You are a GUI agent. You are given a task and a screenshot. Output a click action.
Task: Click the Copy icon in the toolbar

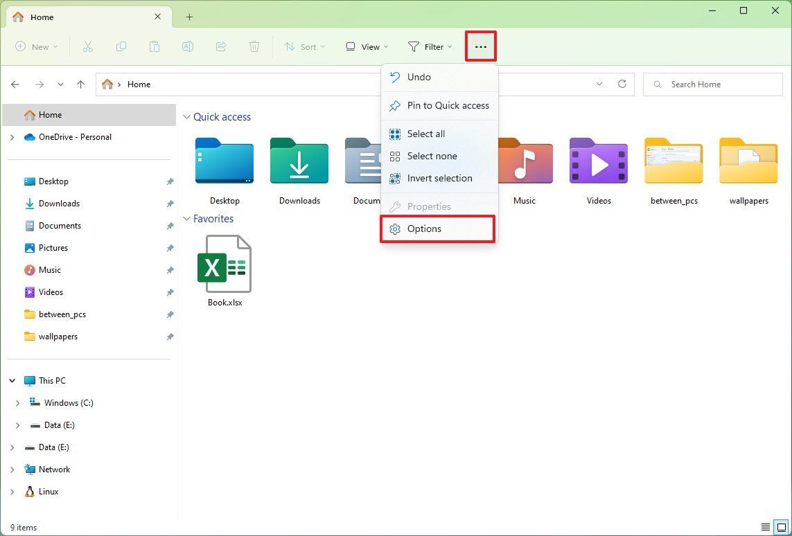tap(121, 46)
